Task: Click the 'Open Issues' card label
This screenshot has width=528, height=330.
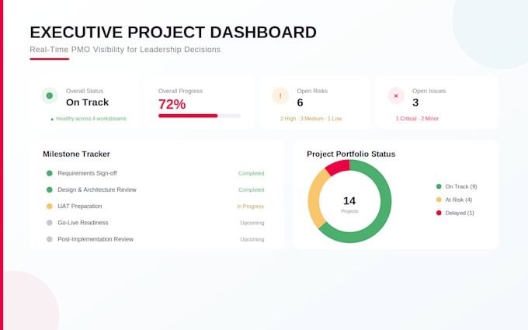Action: tap(429, 91)
